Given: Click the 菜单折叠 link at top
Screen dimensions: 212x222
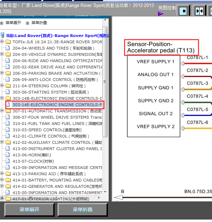Looking at the screenshot, I should click(39, 23).
